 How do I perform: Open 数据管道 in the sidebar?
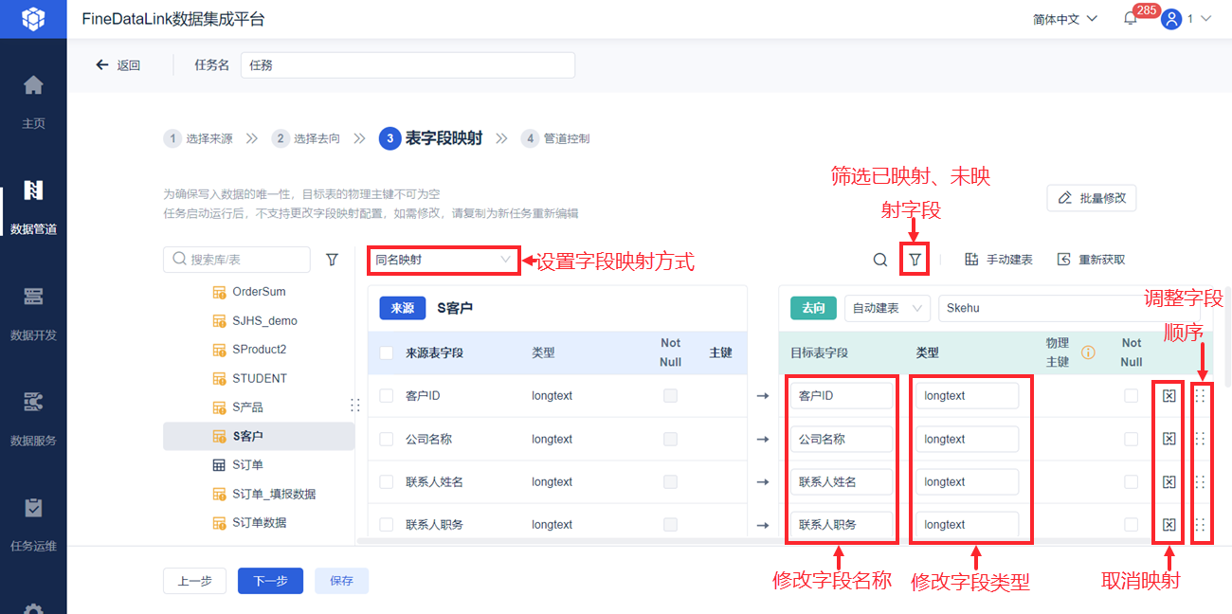click(x=33, y=206)
